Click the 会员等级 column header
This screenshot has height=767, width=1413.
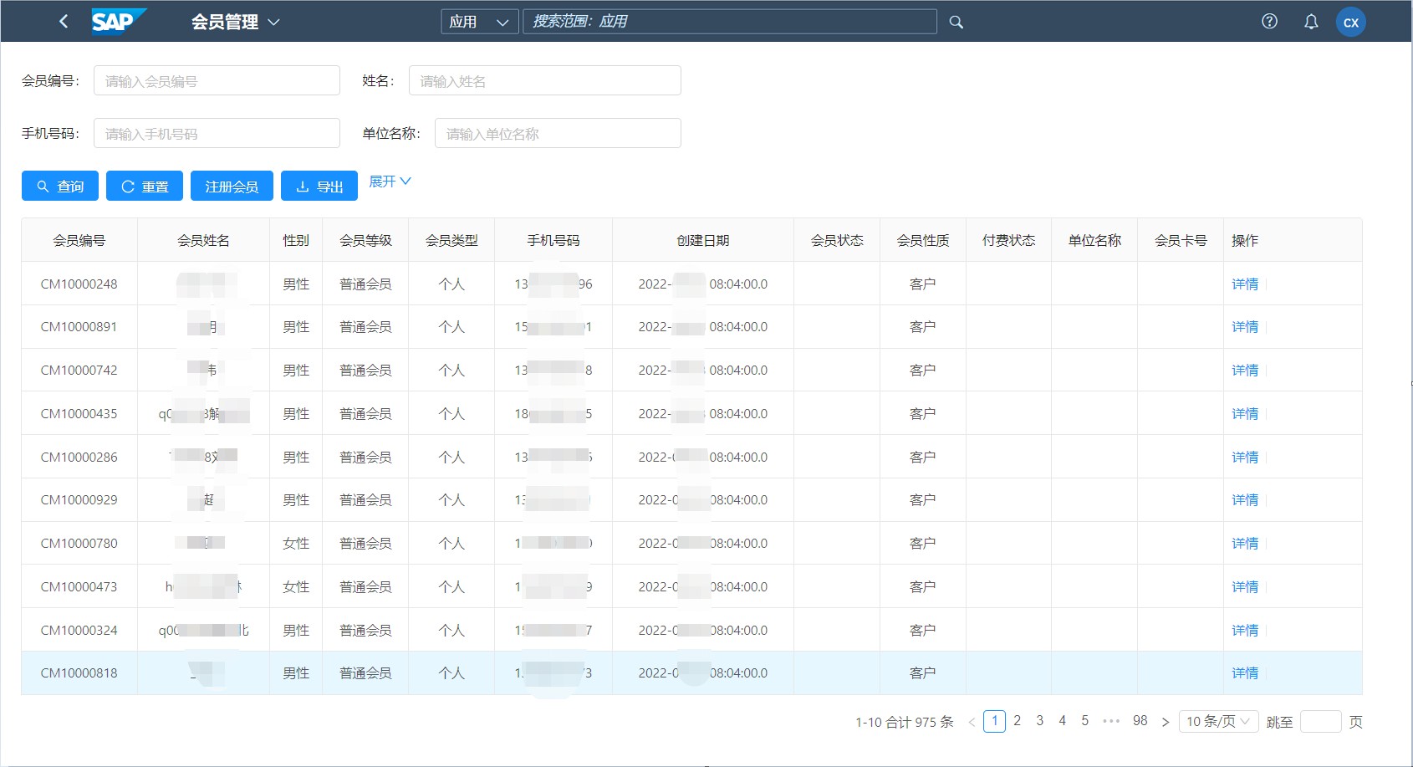(365, 240)
